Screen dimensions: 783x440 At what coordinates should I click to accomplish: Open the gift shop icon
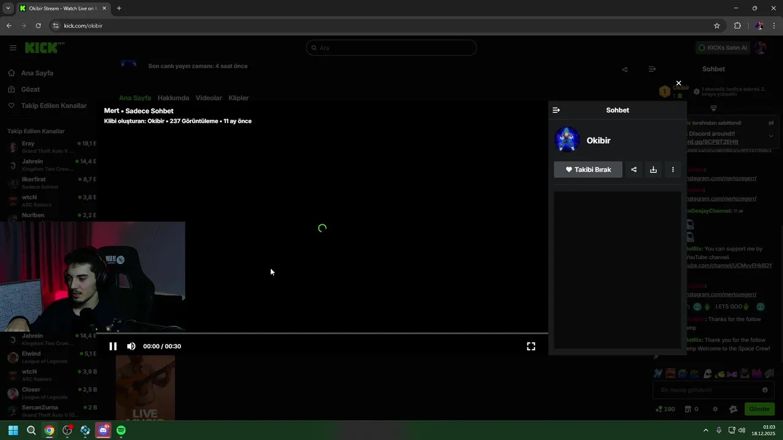[x=691, y=409]
